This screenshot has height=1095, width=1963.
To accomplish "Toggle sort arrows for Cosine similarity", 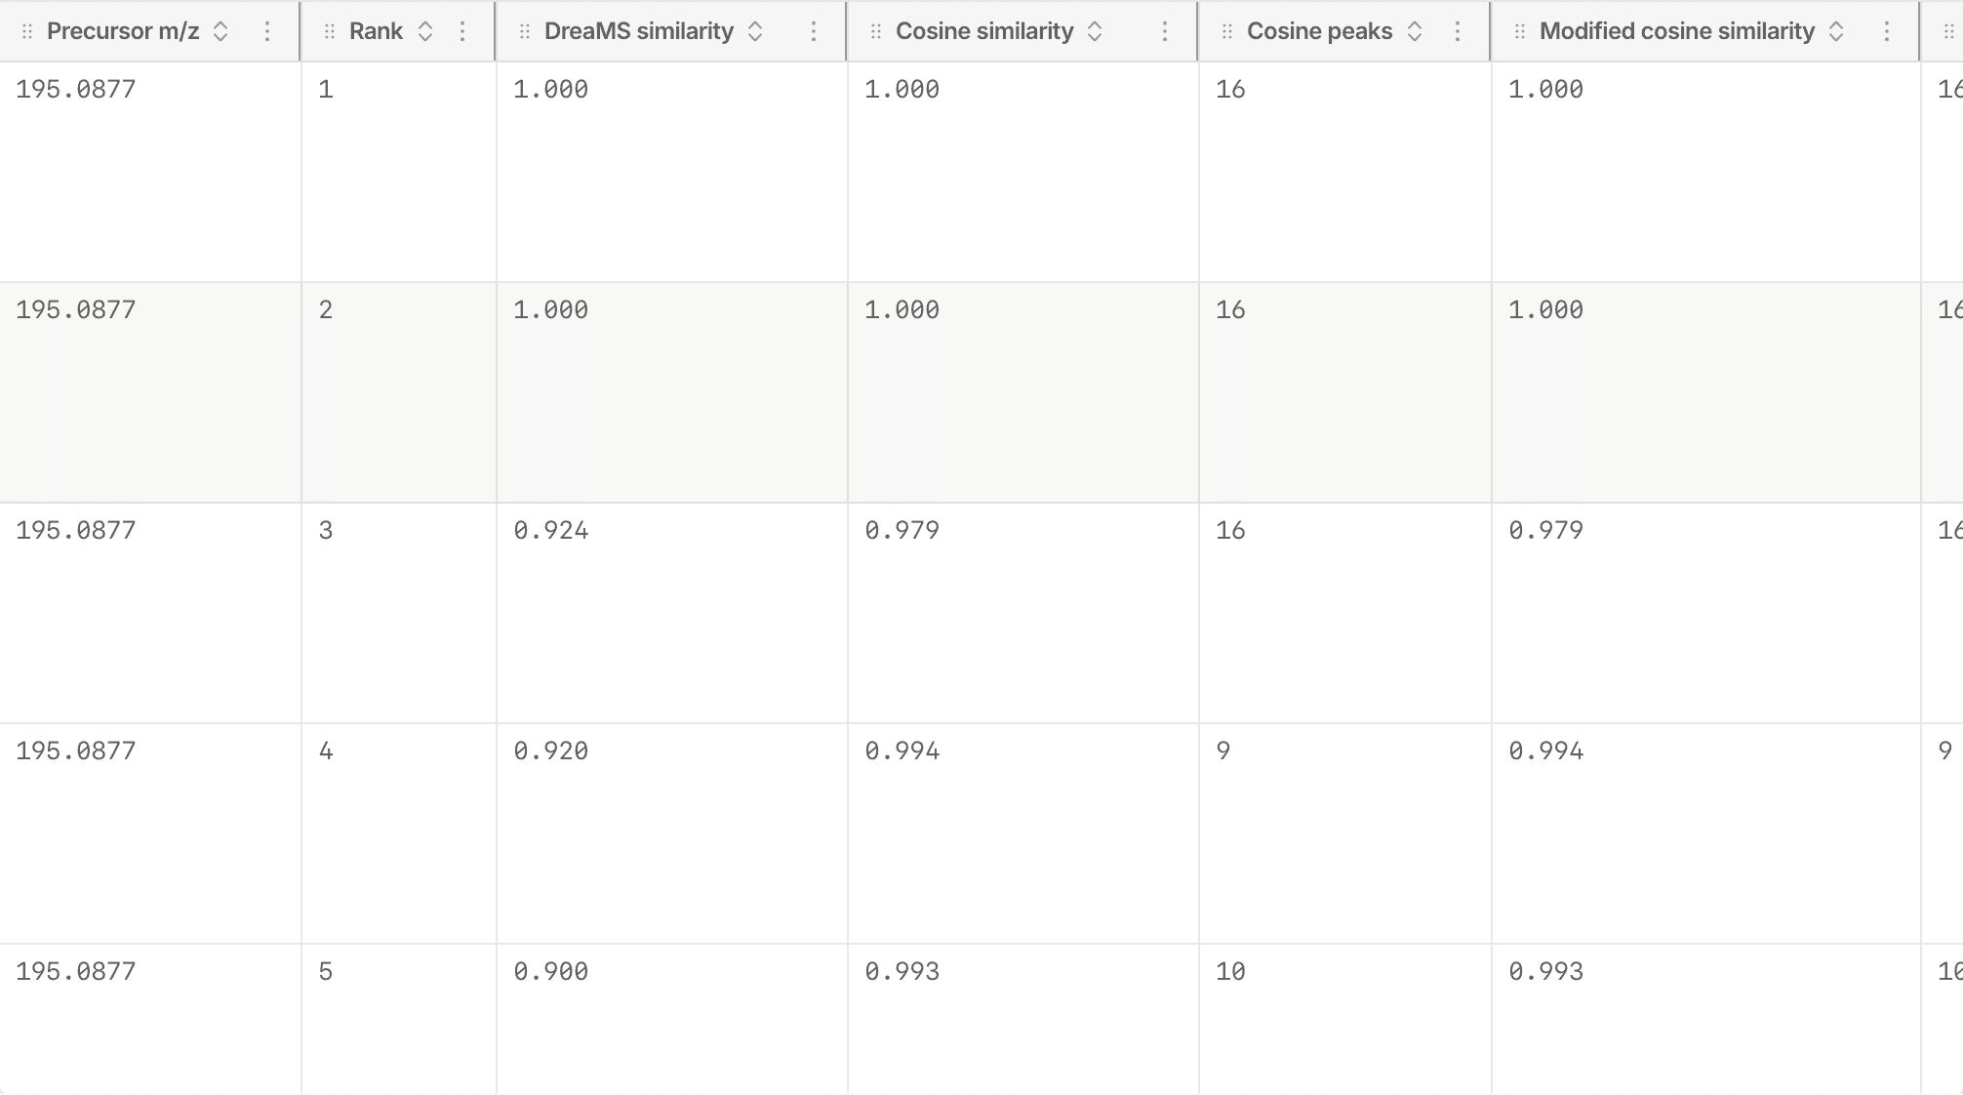I will 1095,31.
